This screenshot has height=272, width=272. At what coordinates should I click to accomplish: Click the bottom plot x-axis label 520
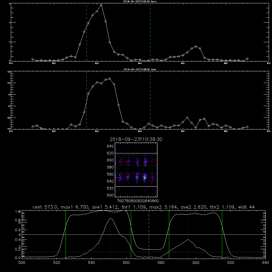(57, 263)
